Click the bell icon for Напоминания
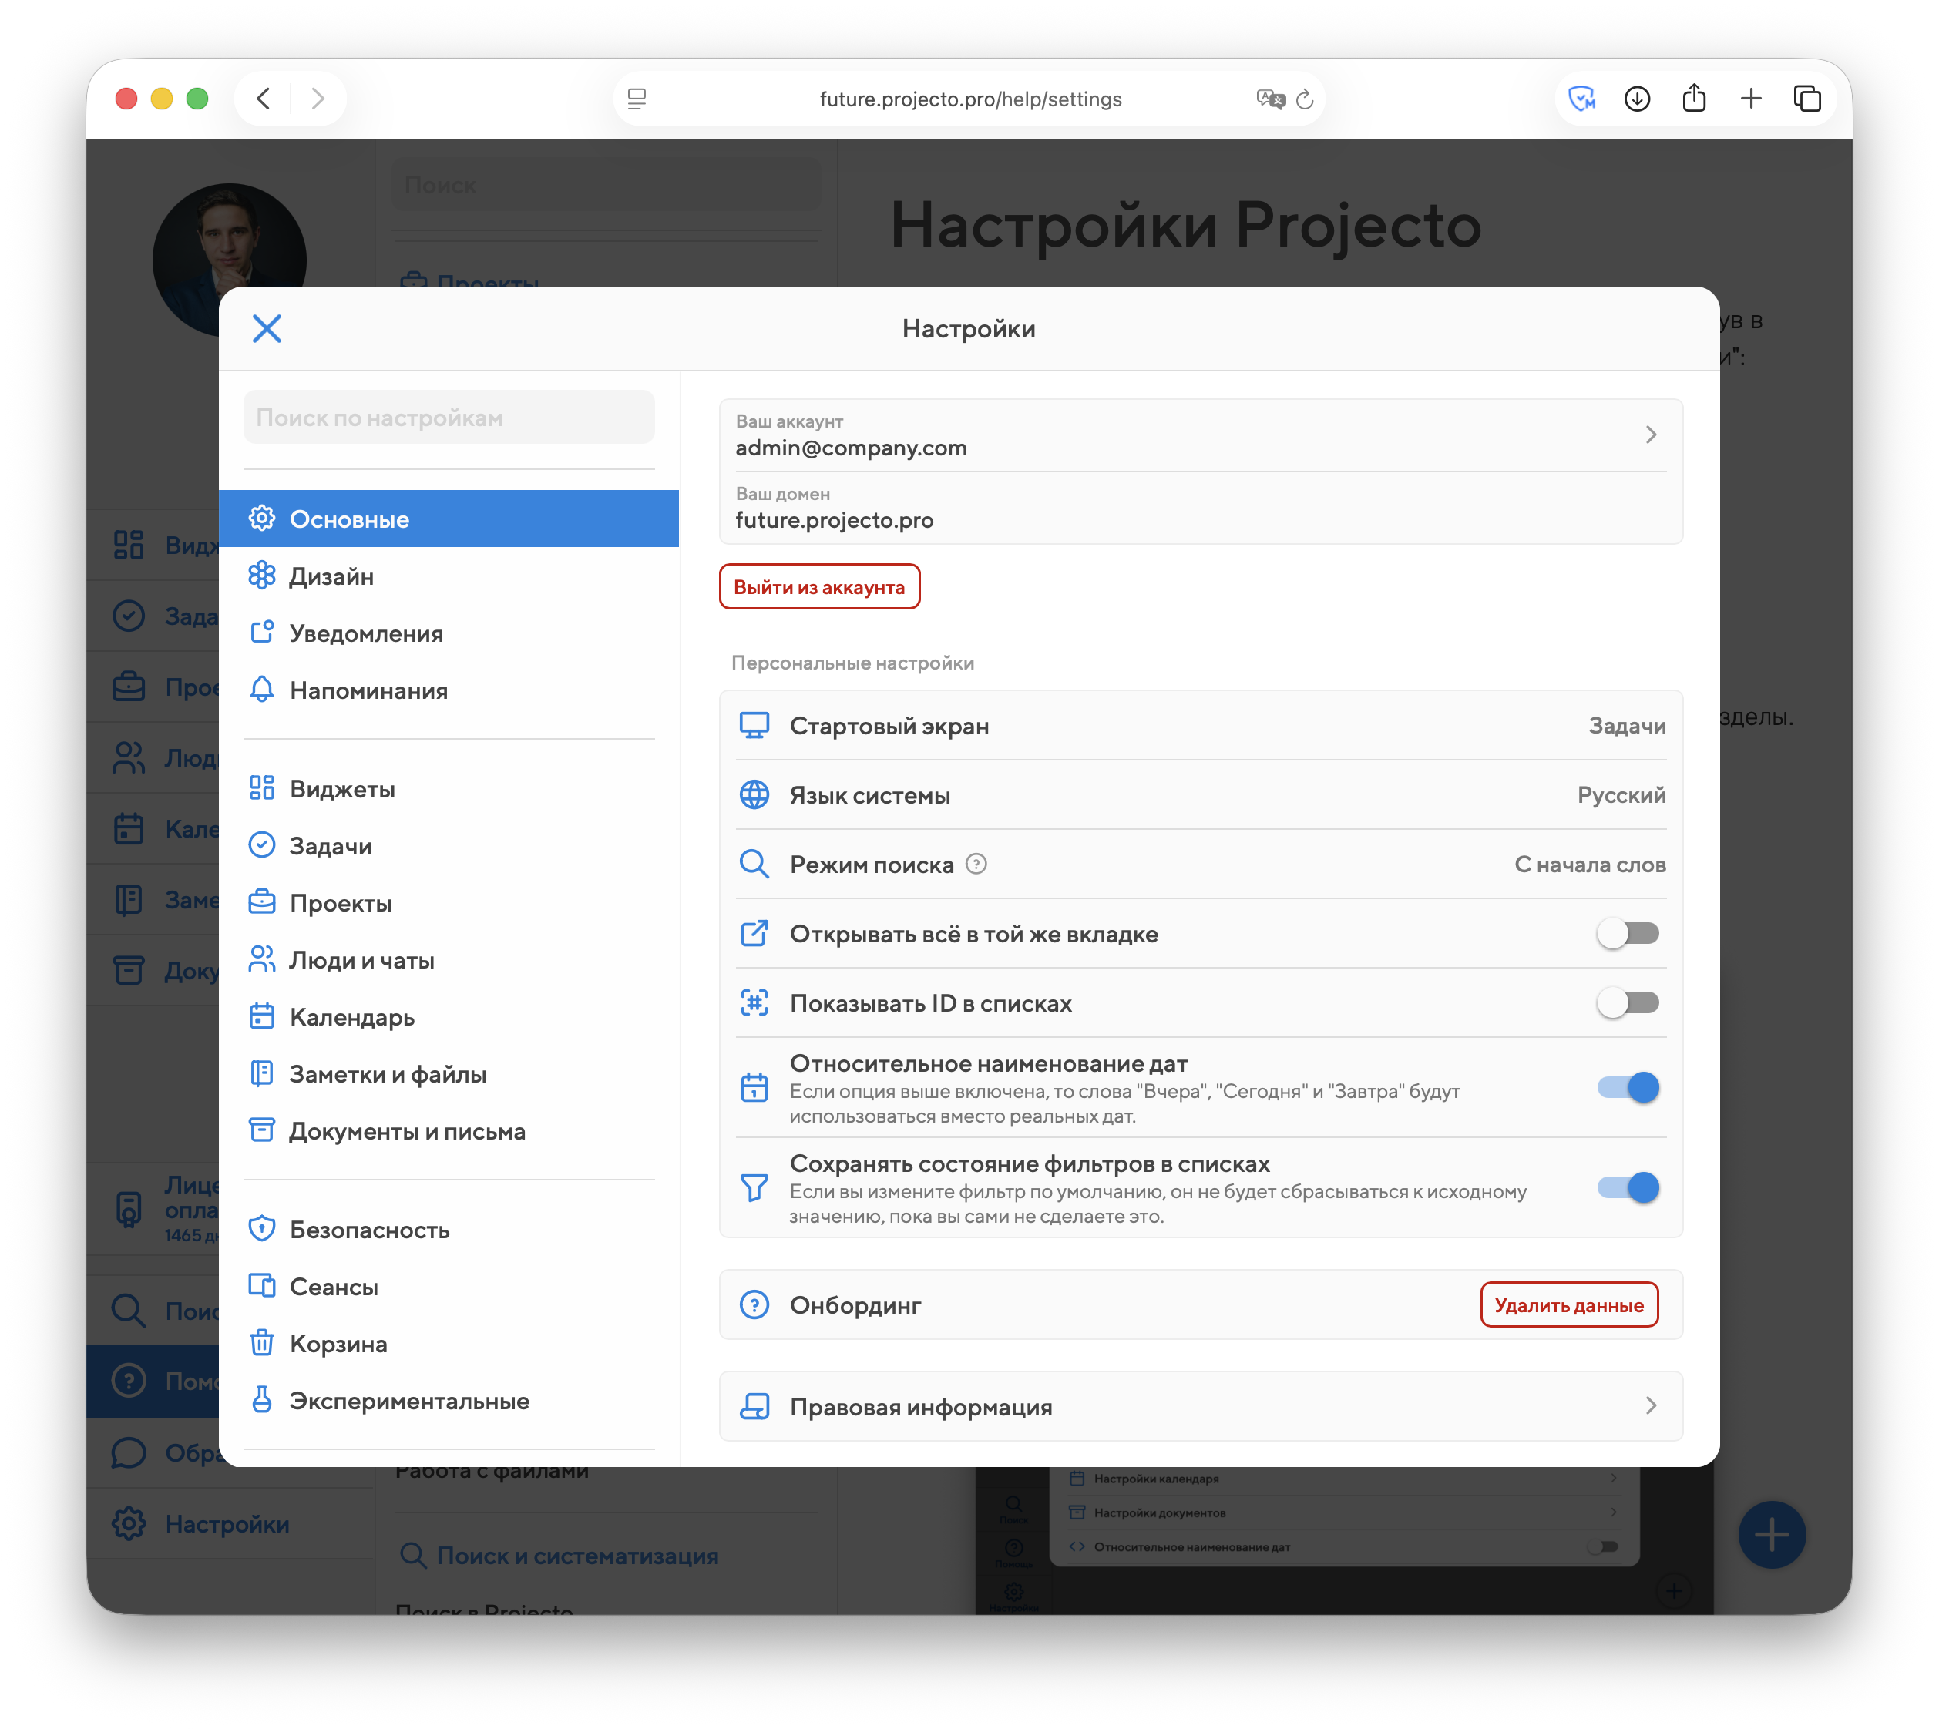Viewport: 1939px width, 1729px height. (261, 690)
